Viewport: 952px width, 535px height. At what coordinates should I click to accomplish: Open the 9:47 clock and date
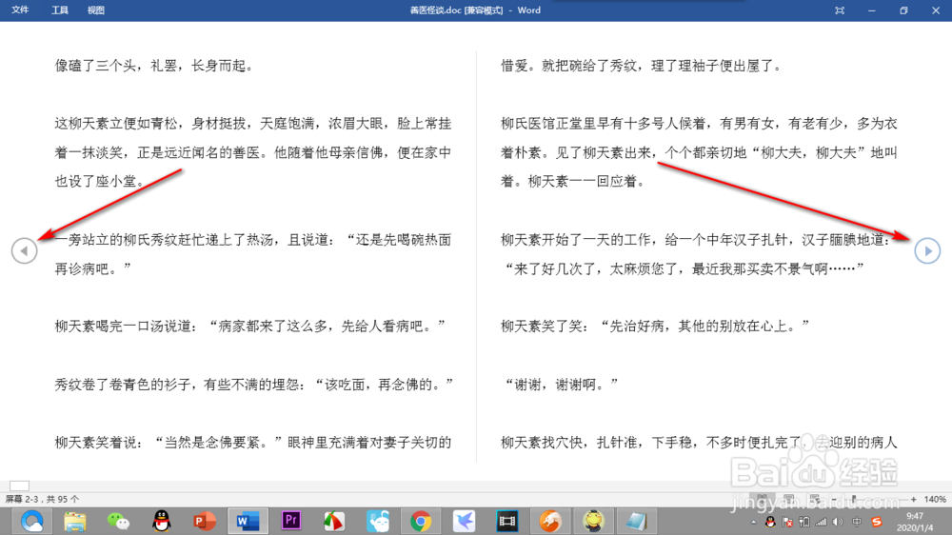click(915, 523)
